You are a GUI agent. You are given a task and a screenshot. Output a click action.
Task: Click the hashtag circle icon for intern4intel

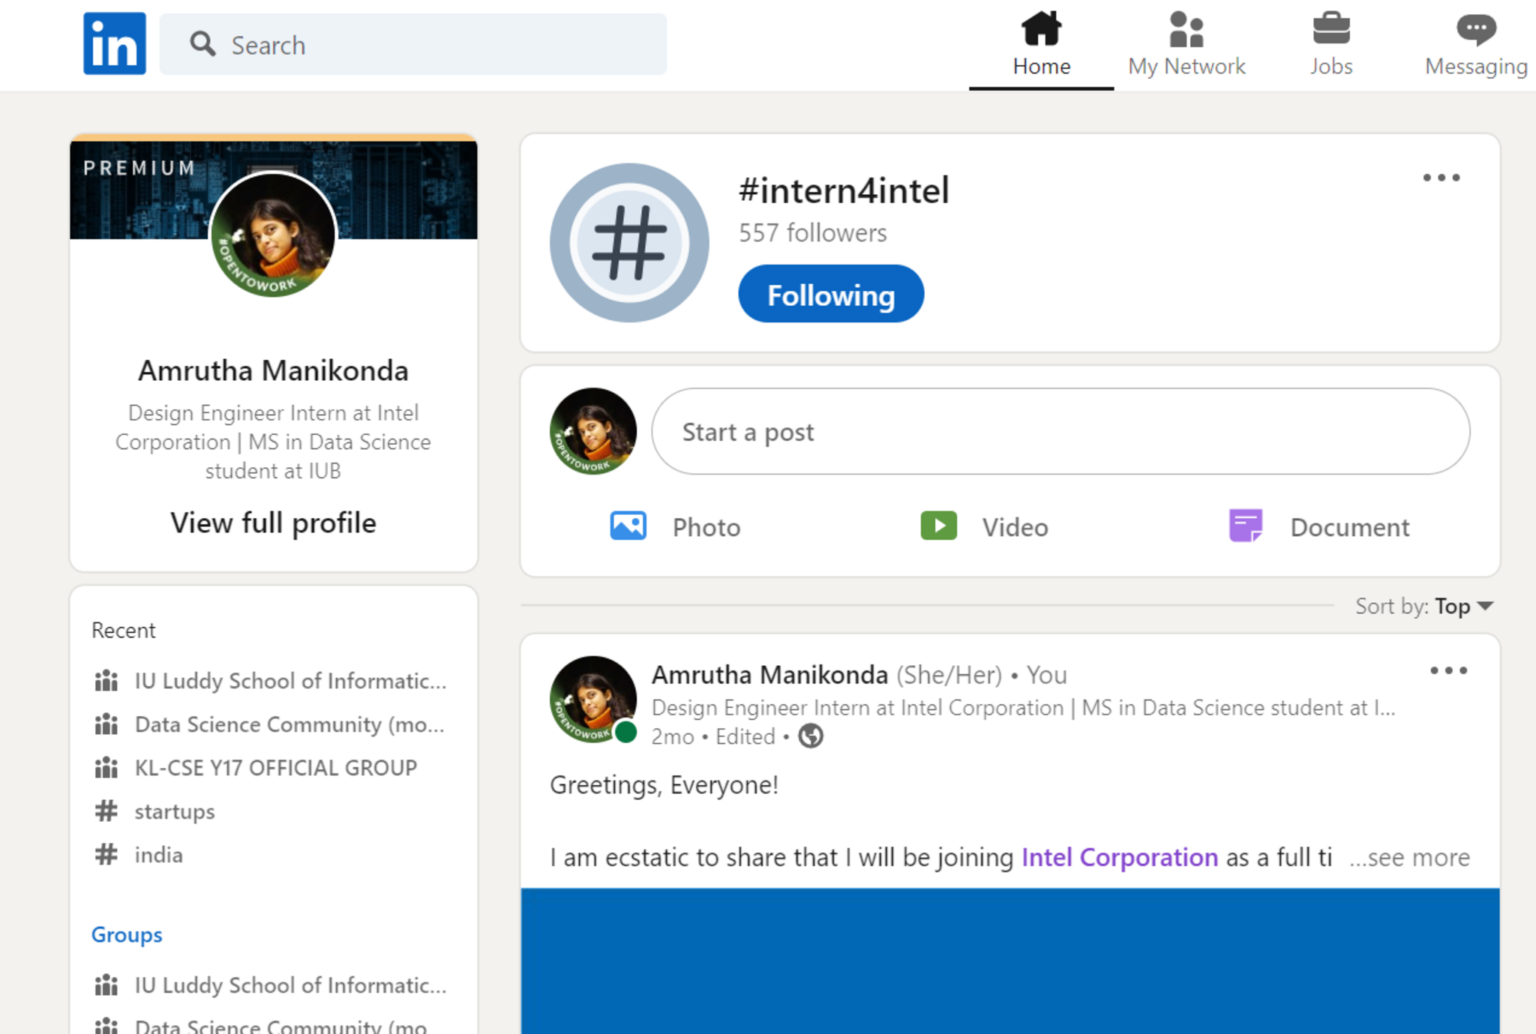[629, 243]
